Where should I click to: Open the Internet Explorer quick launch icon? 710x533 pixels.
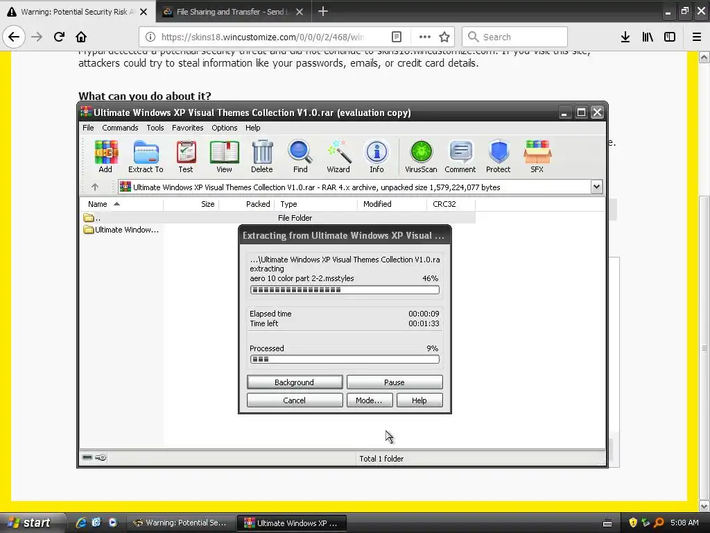click(81, 523)
